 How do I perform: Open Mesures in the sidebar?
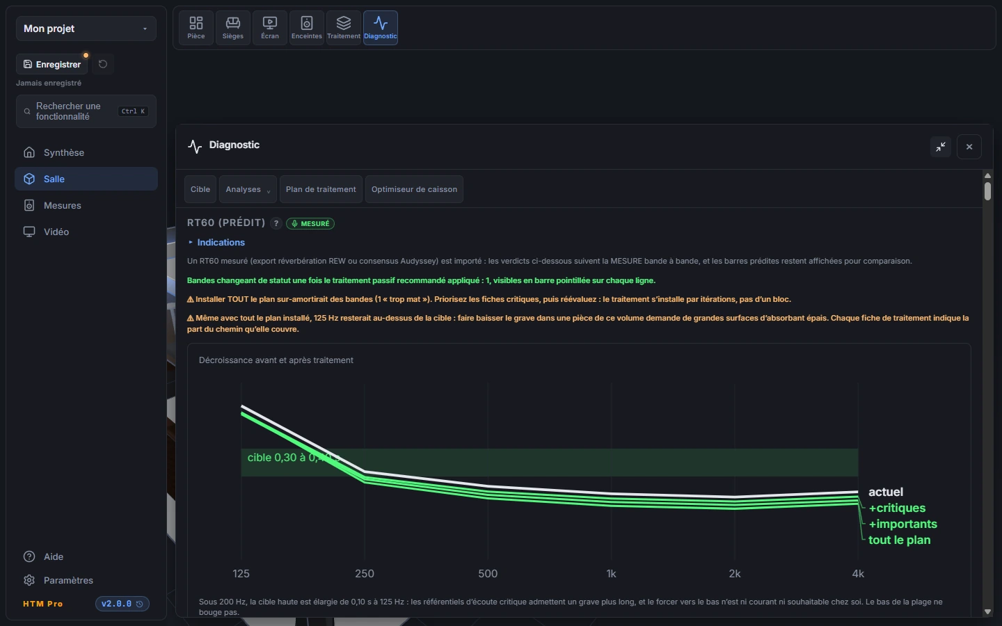point(86,205)
